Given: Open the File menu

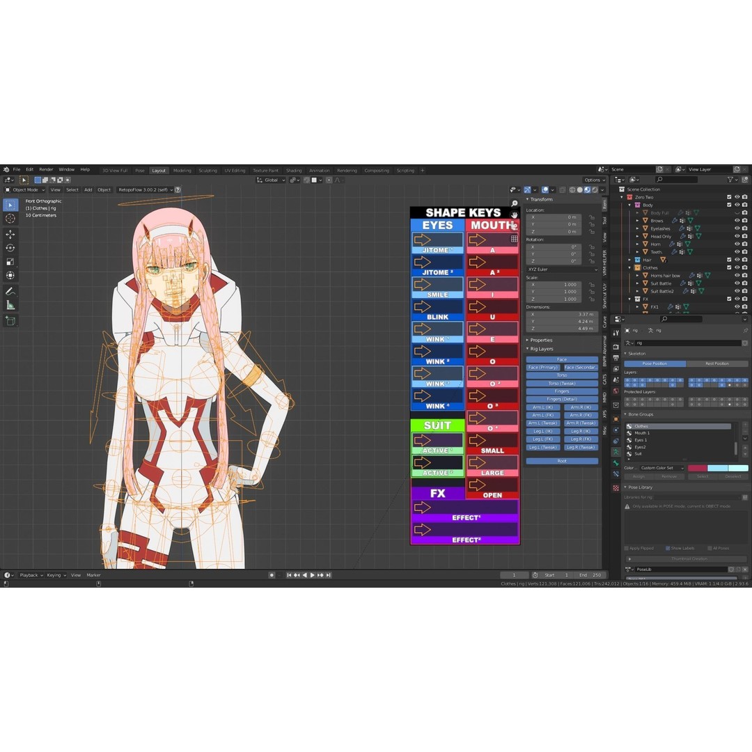Looking at the screenshot, I should (x=17, y=170).
